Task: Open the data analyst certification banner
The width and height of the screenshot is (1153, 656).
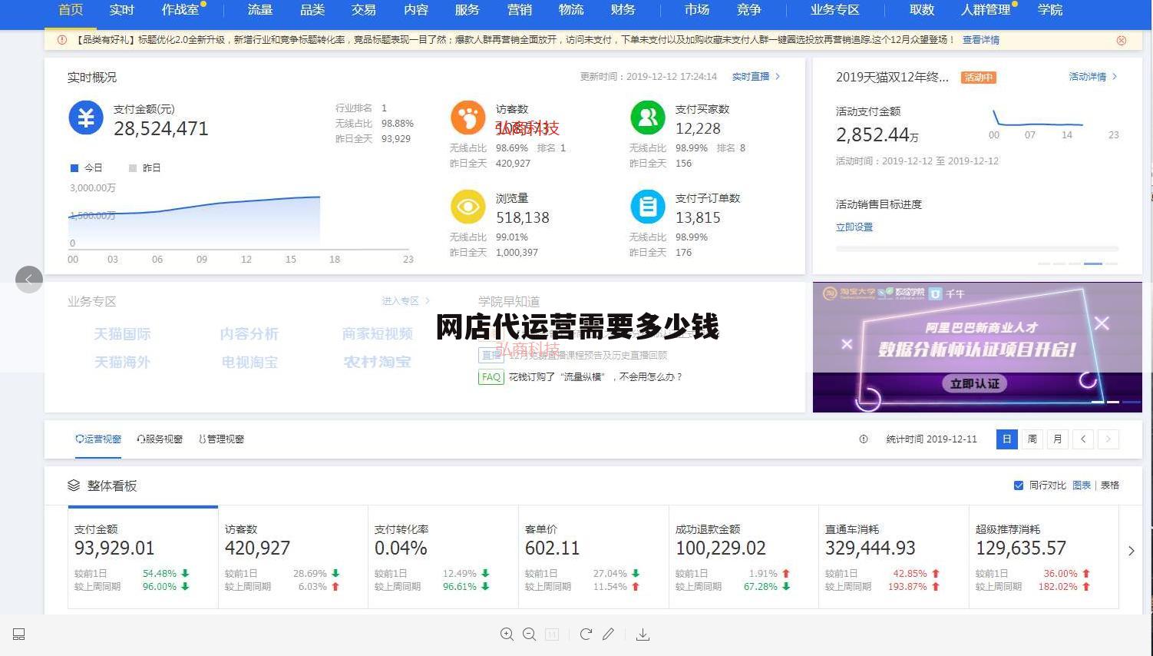Action: coord(977,347)
